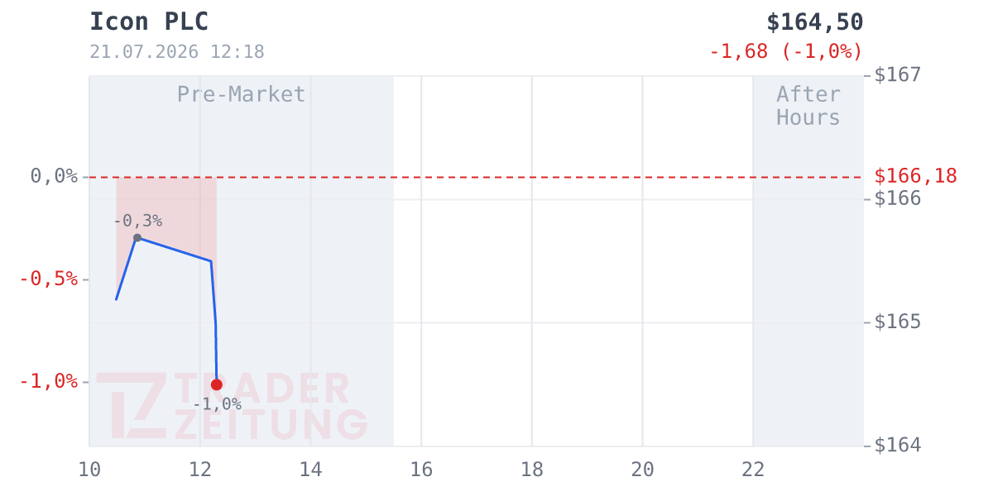Click the 21.07.2026 12:18 timestamp
Viewport: 993px width, 496px height.
[177, 51]
